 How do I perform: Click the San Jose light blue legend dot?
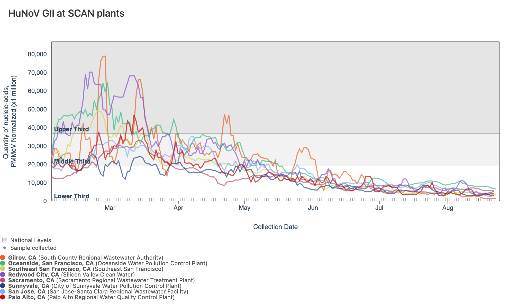tap(3, 291)
